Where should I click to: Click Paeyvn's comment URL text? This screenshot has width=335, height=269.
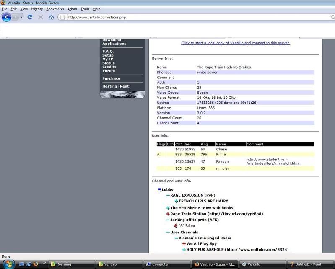[273, 161]
